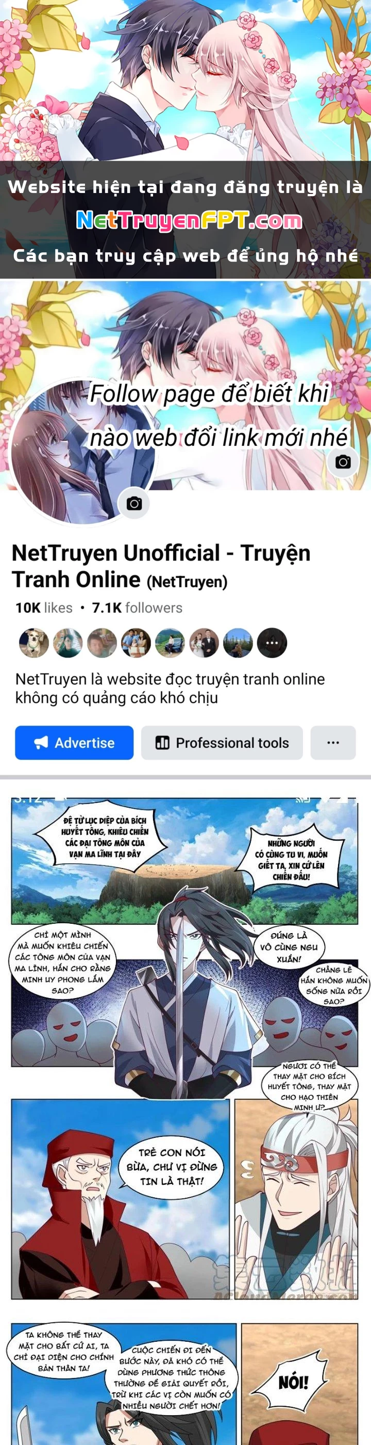
Task: Click the megaphone icon on Advertise
Action: click(x=41, y=743)
